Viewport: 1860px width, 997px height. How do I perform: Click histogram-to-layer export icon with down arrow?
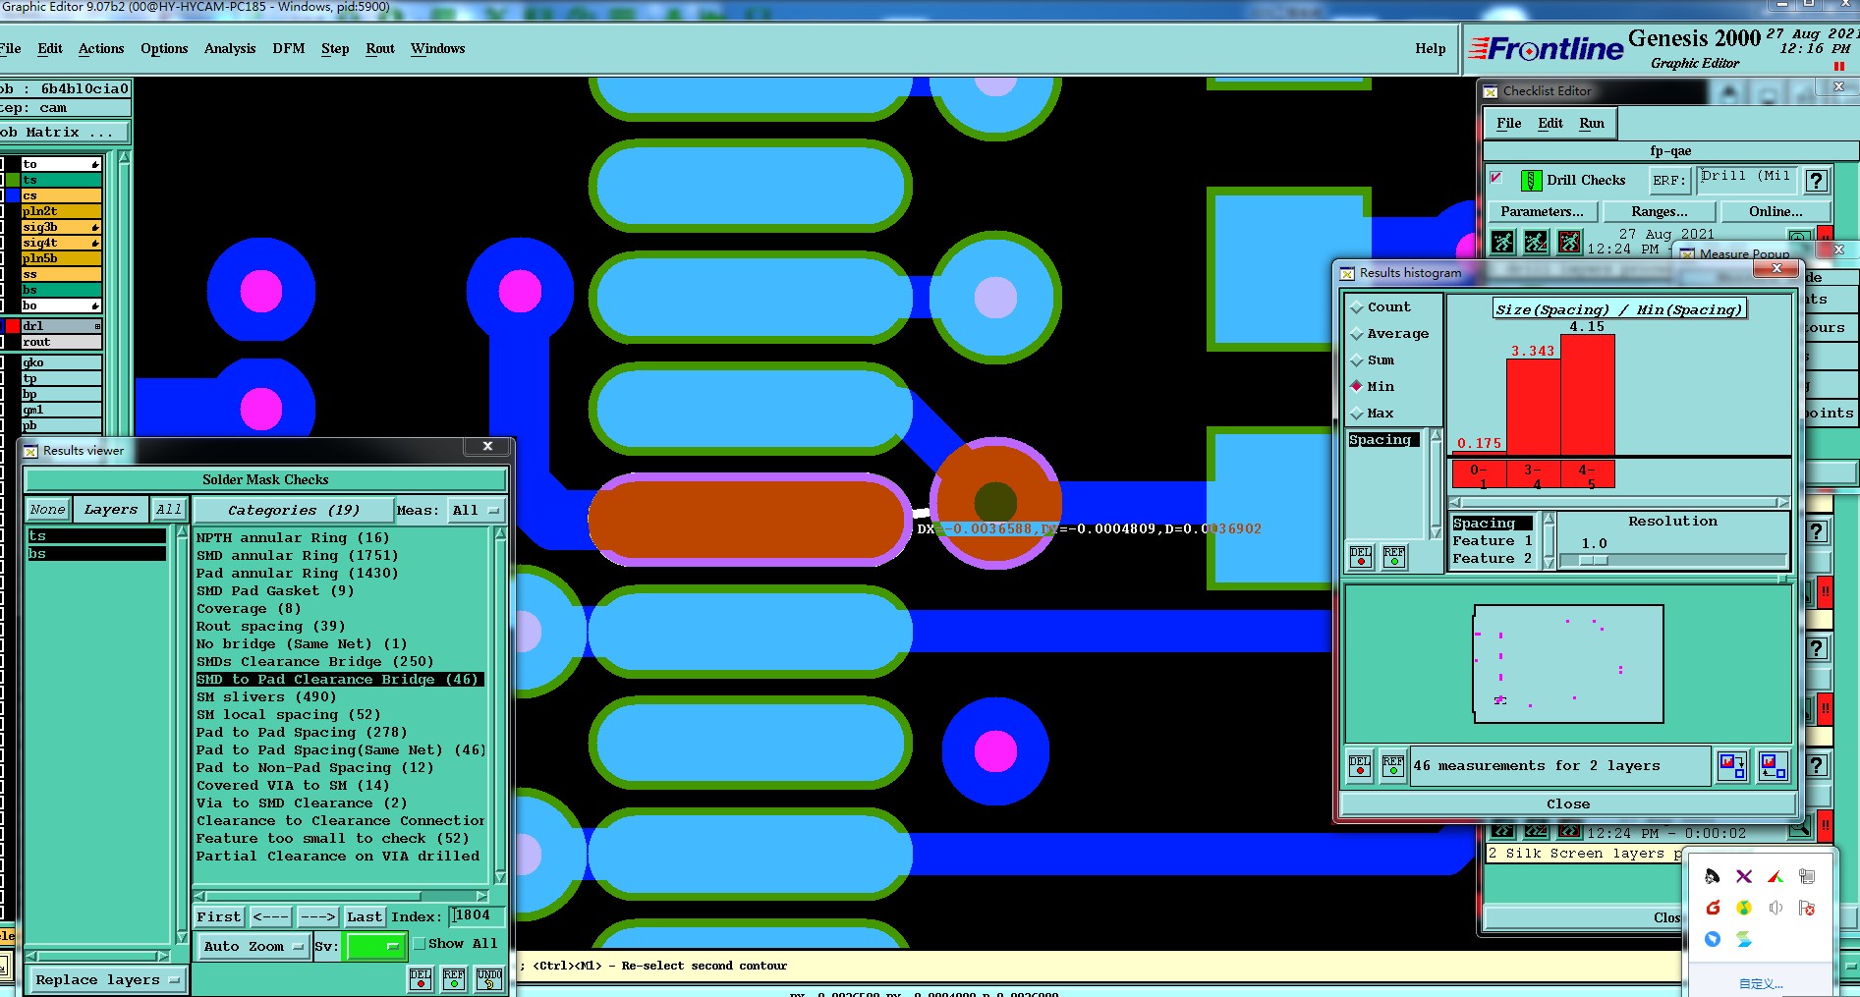(1732, 766)
